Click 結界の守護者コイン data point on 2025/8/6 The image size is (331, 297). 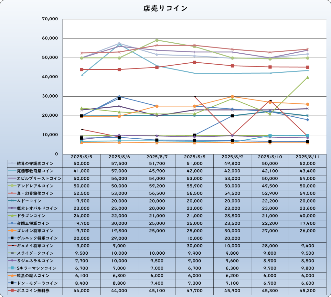coord(119,44)
